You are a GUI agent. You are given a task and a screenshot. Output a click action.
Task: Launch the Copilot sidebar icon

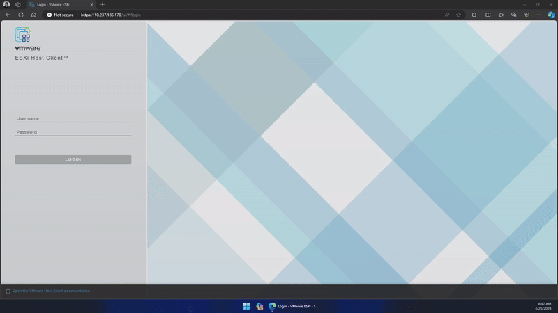[x=551, y=15]
